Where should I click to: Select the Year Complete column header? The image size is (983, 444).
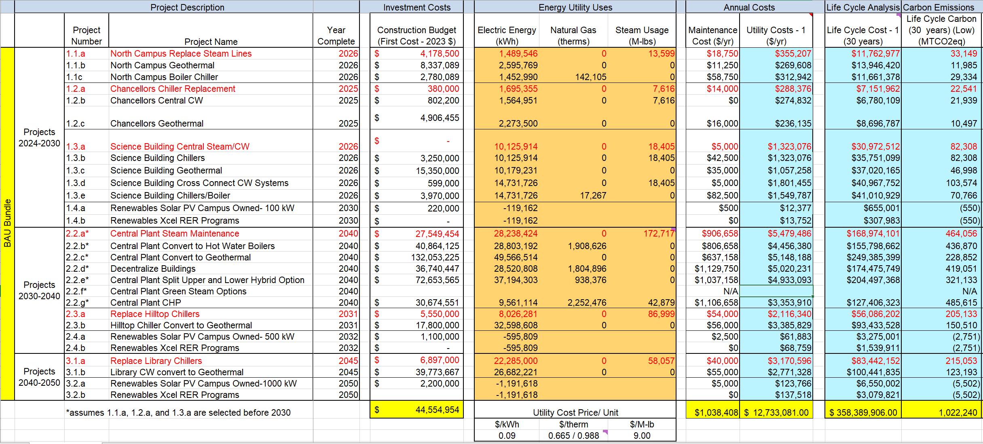[x=336, y=36]
